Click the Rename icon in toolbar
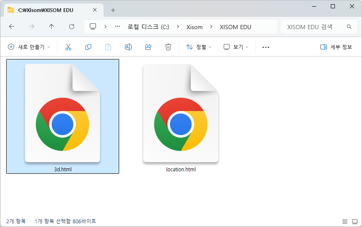This screenshot has width=362, height=227. pos(128,47)
